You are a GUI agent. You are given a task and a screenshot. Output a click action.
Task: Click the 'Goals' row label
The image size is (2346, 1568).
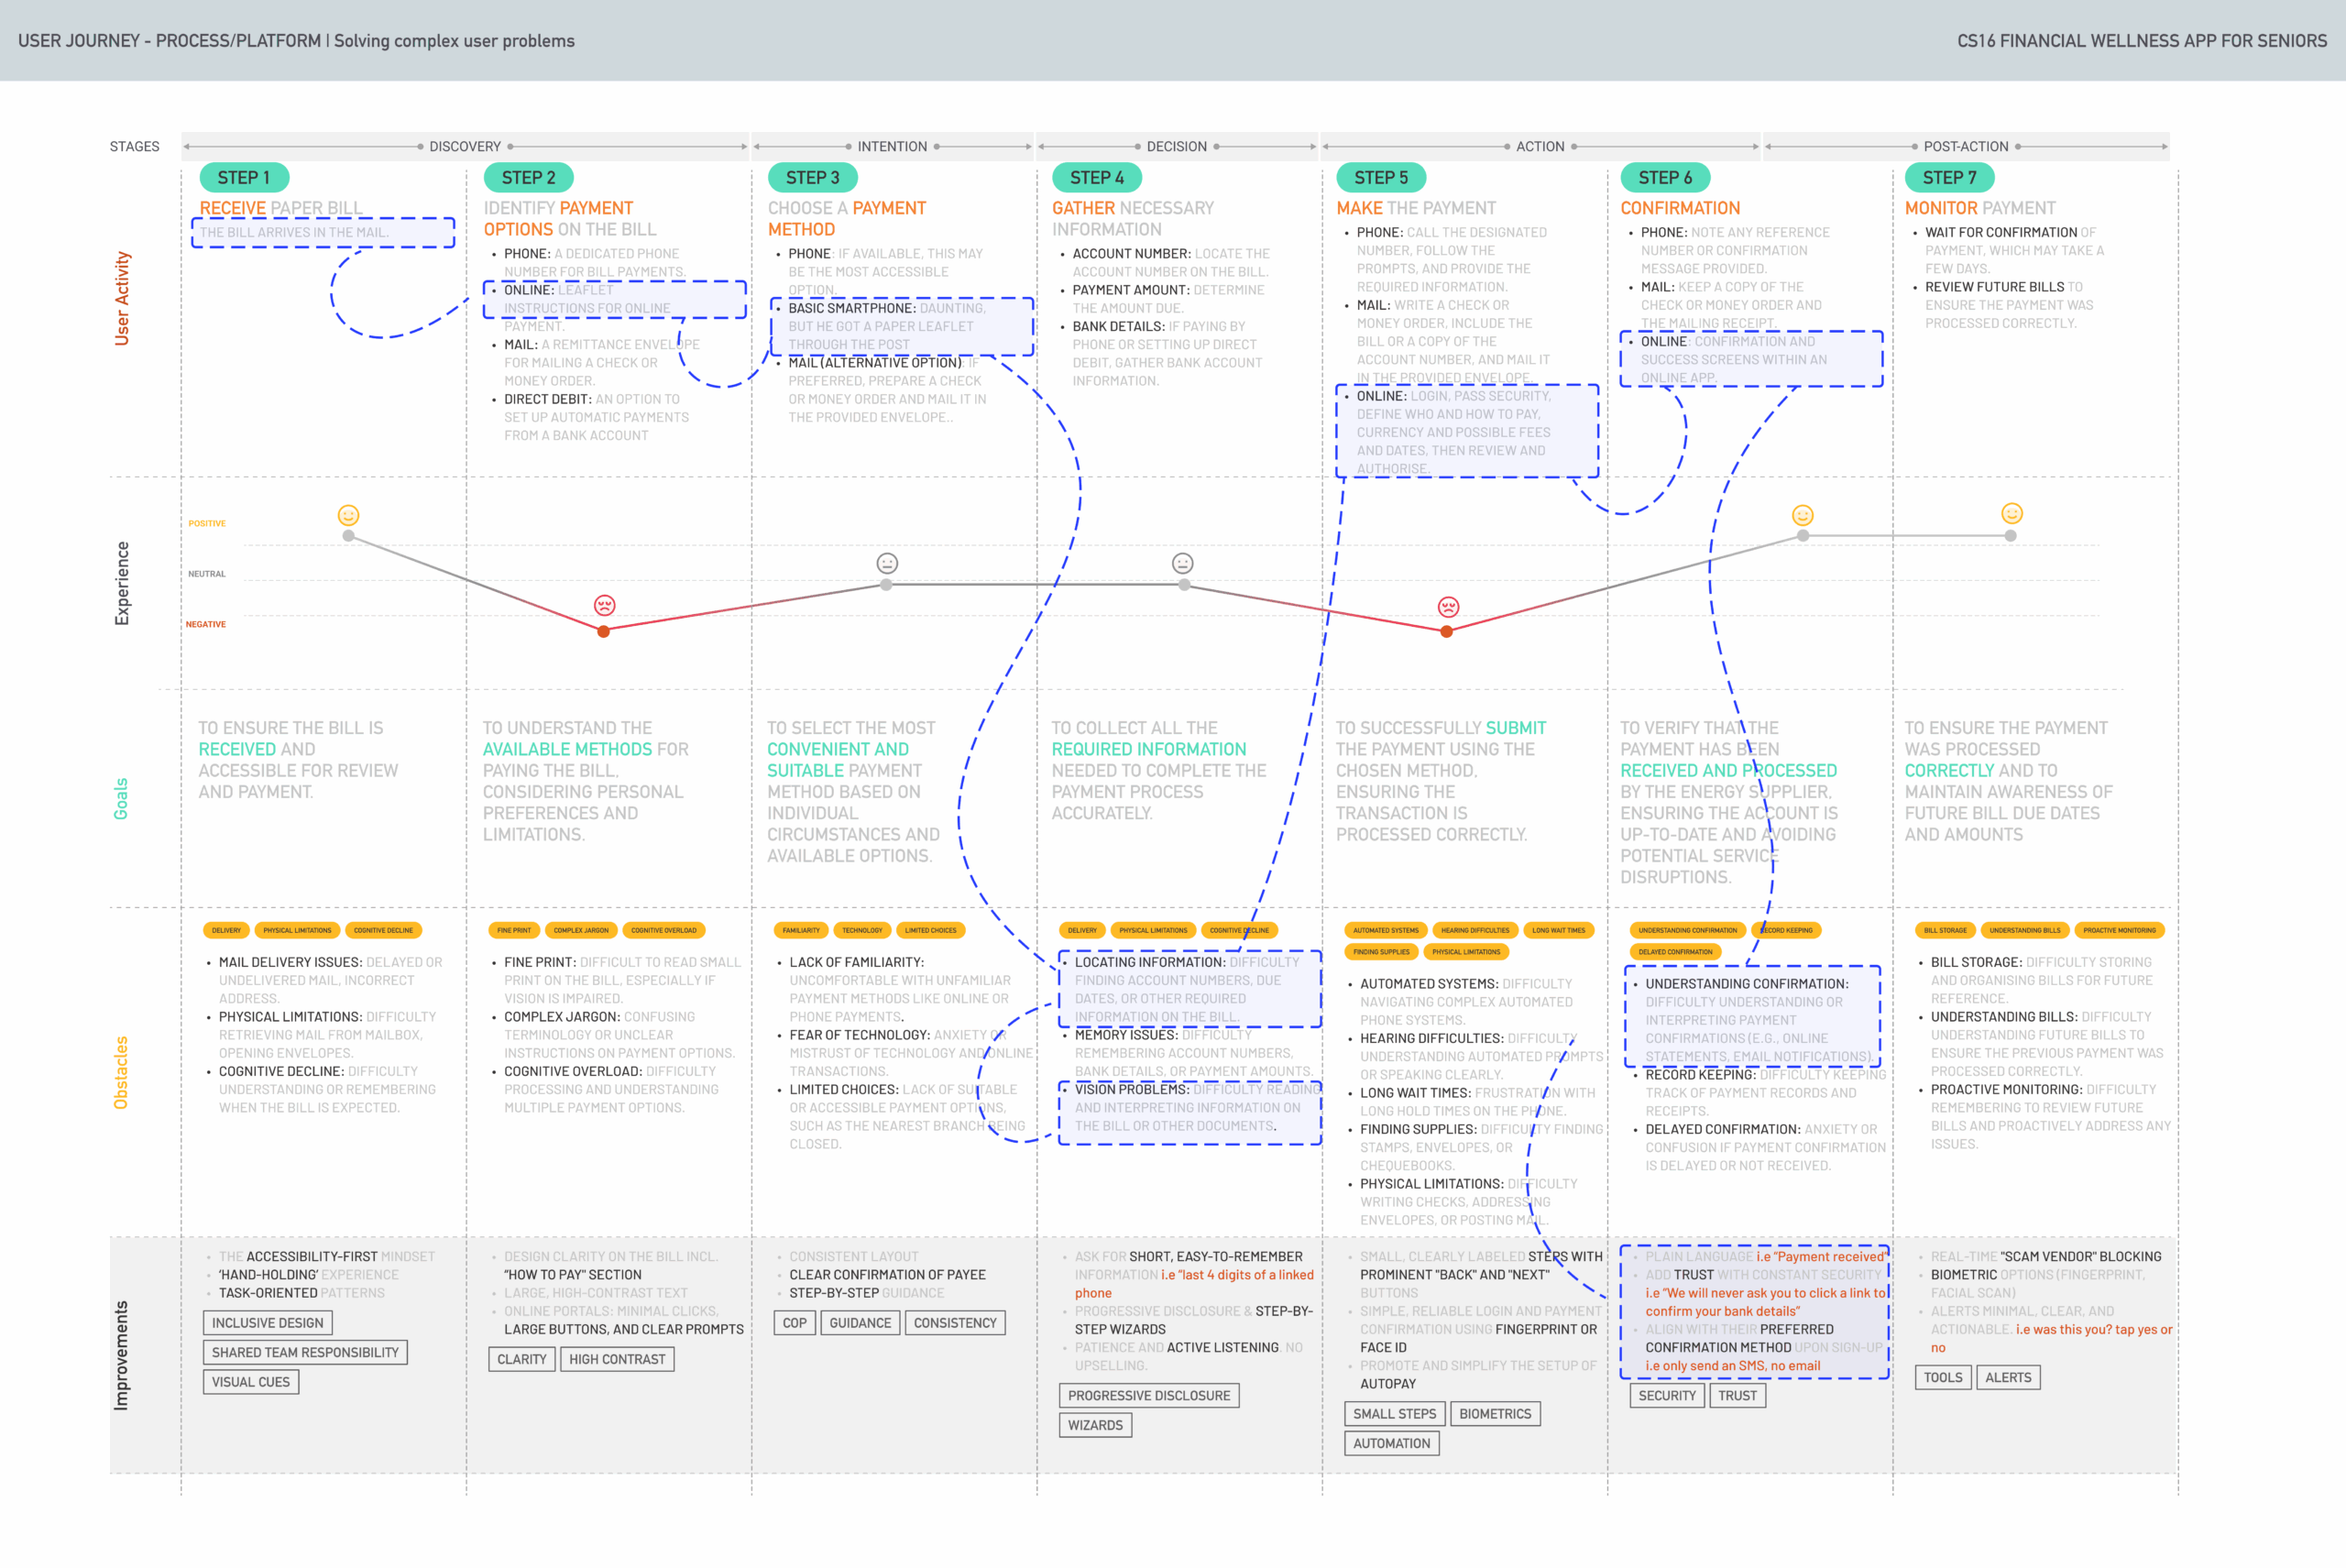(121, 798)
